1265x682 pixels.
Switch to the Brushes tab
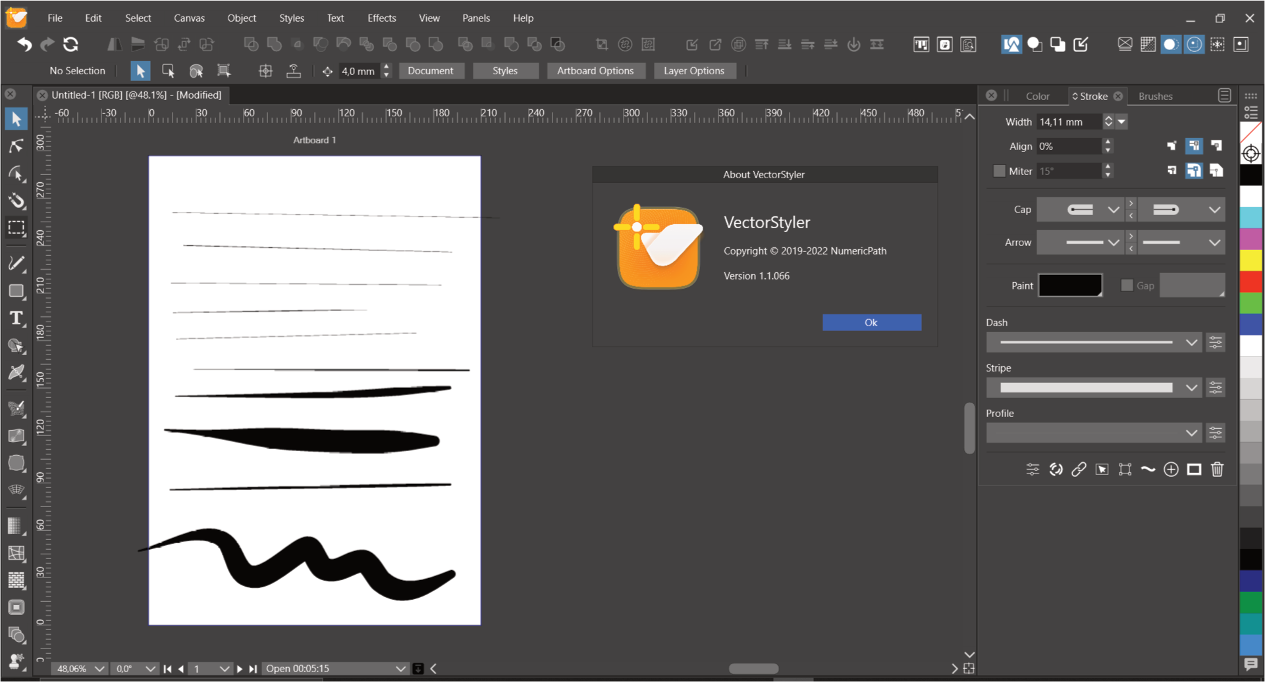coord(1155,96)
